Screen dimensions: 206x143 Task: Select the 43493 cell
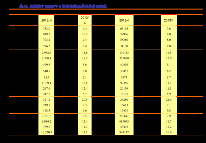click(124, 127)
